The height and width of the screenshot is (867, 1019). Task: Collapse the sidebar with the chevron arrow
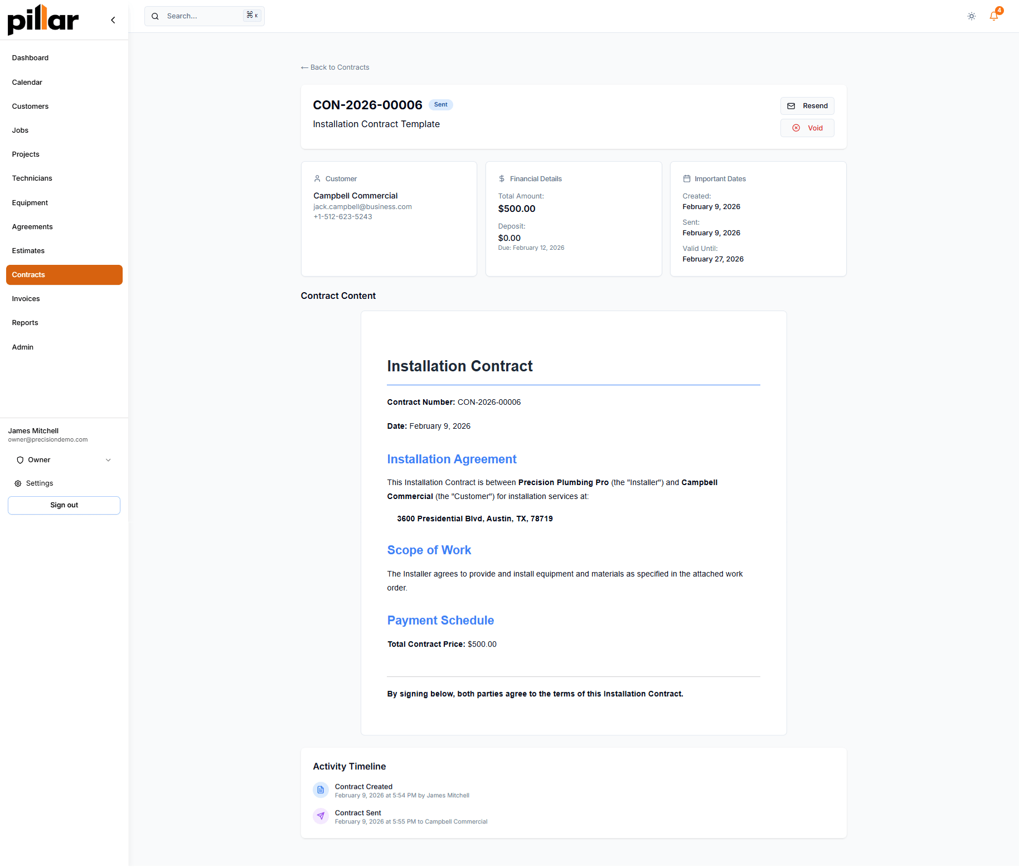(x=113, y=20)
